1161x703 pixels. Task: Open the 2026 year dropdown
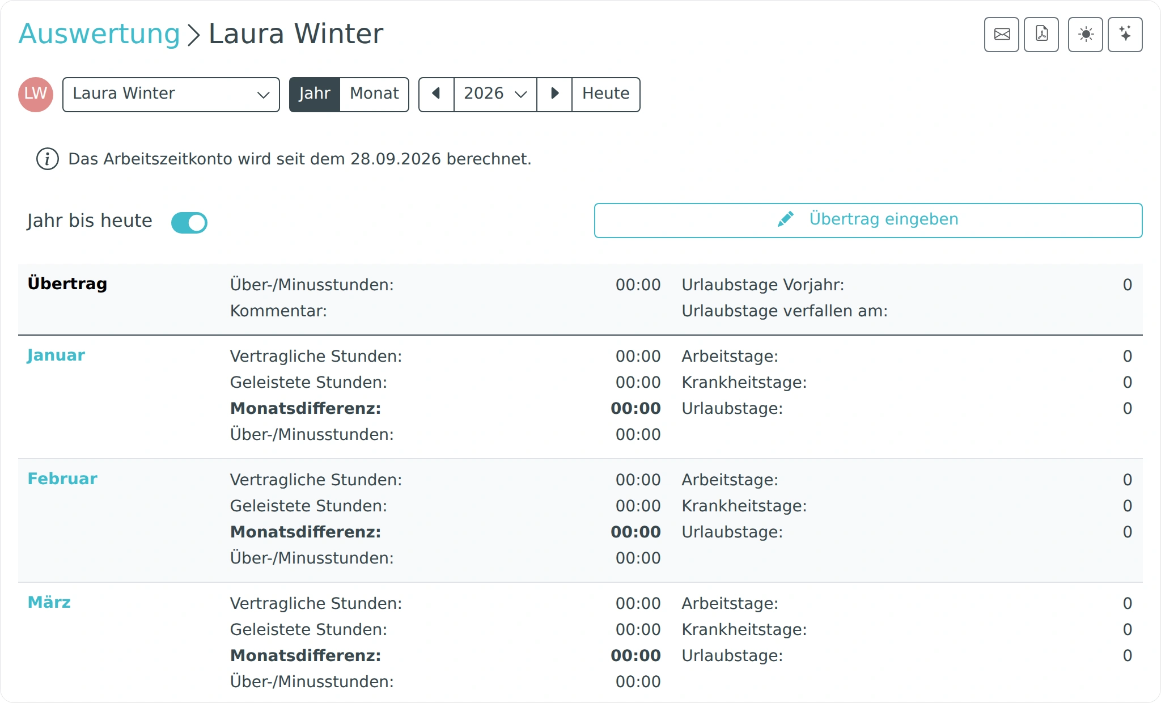[495, 94]
